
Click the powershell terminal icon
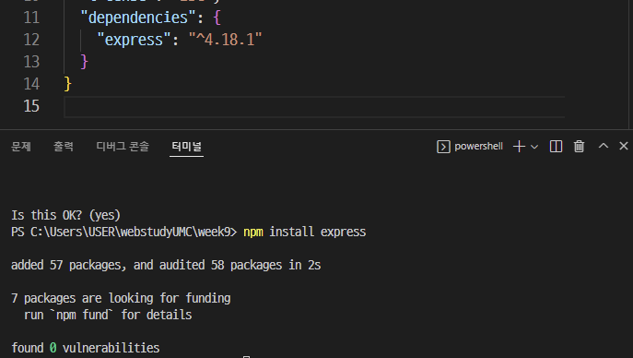coord(443,147)
